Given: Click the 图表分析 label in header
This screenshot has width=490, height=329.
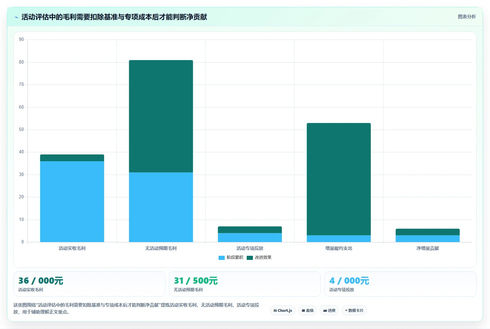Looking at the screenshot, I should [467, 17].
